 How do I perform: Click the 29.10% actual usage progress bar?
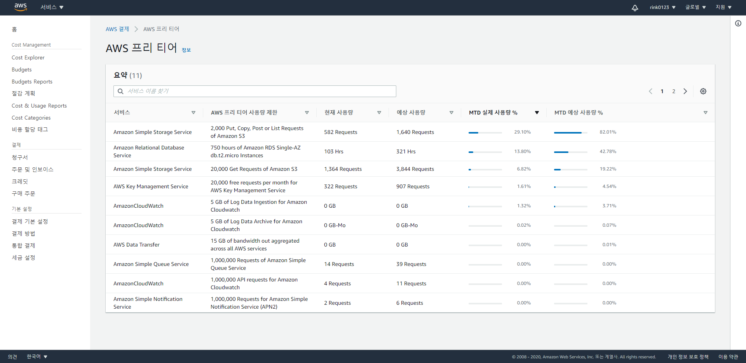[x=485, y=133]
